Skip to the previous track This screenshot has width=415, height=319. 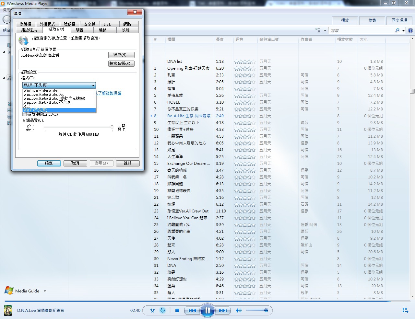pos(192,310)
